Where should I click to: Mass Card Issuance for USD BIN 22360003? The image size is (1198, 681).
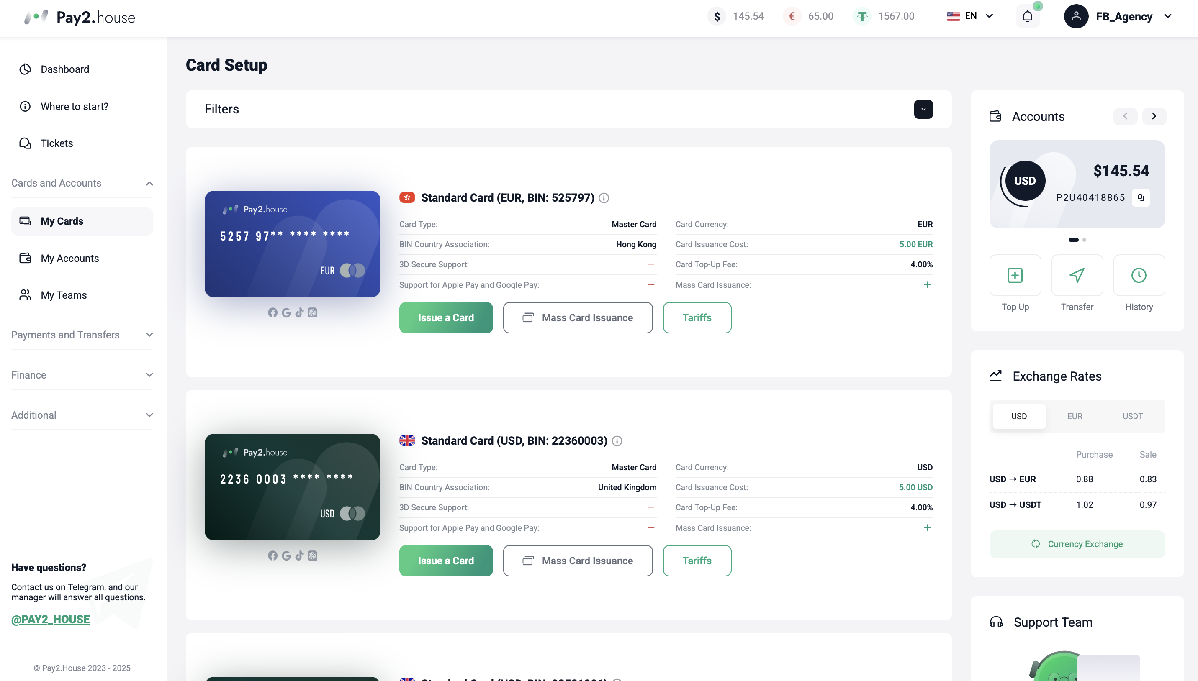point(578,561)
